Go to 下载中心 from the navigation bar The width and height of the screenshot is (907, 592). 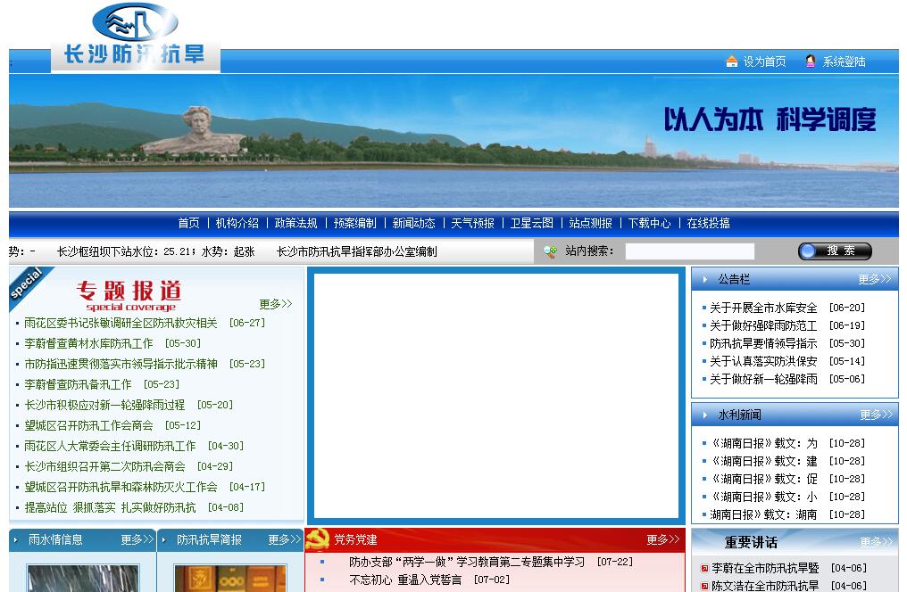coord(649,223)
